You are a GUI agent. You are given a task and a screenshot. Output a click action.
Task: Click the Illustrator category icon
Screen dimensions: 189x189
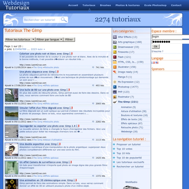(x=115, y=67)
